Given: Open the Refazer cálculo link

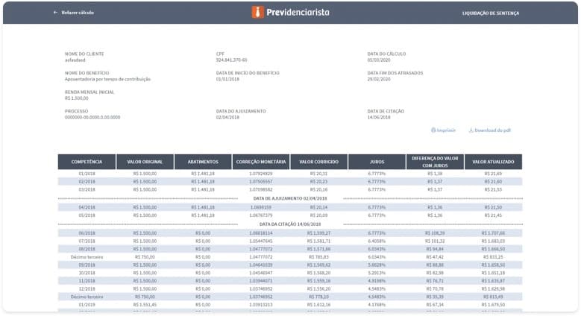Looking at the screenshot, I should click(77, 13).
